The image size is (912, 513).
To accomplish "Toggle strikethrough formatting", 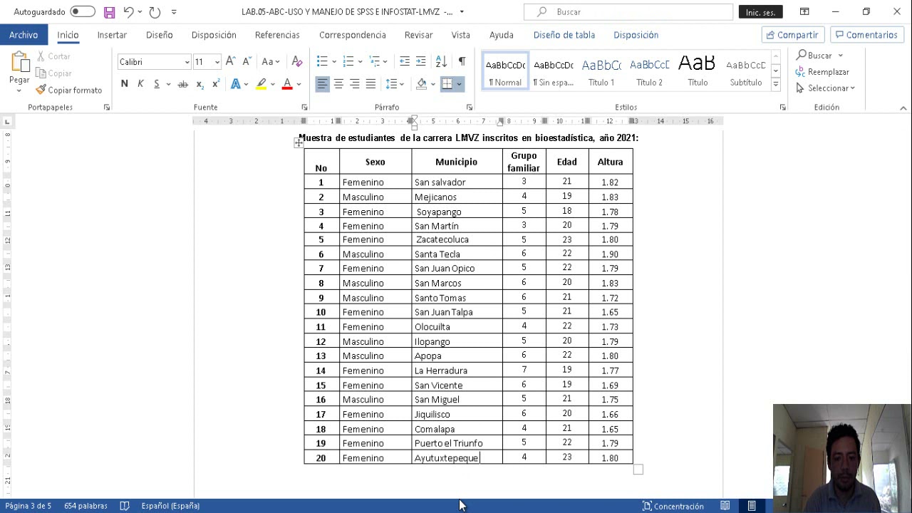I will pos(182,84).
